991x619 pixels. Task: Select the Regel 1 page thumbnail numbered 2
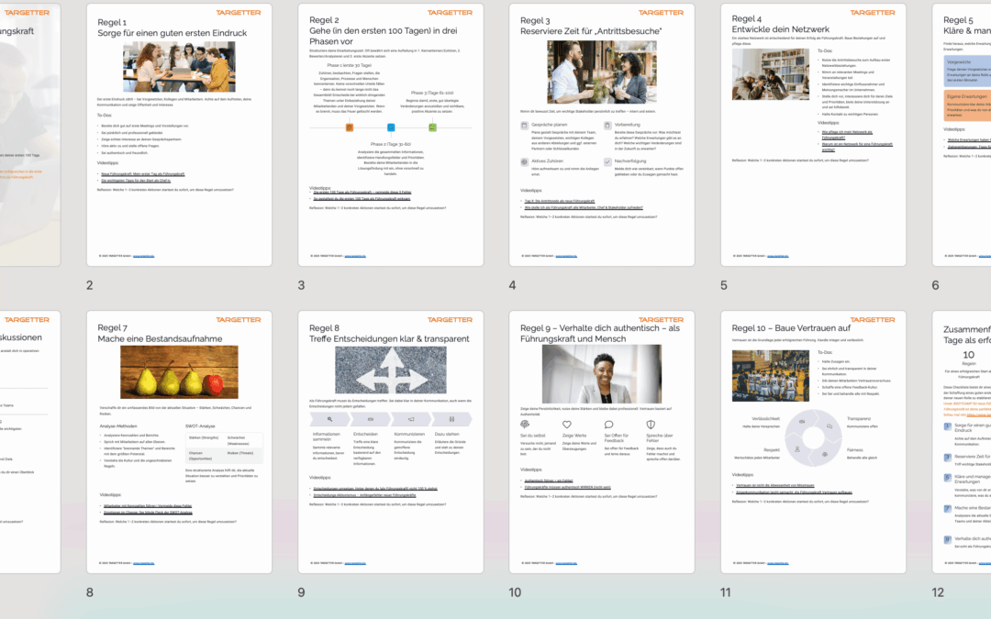pos(179,135)
